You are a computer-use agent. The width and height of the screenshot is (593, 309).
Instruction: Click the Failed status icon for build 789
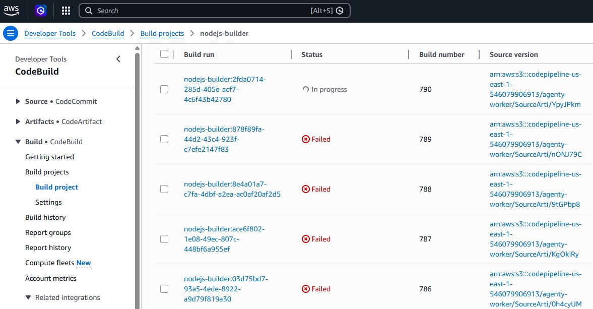(x=306, y=139)
